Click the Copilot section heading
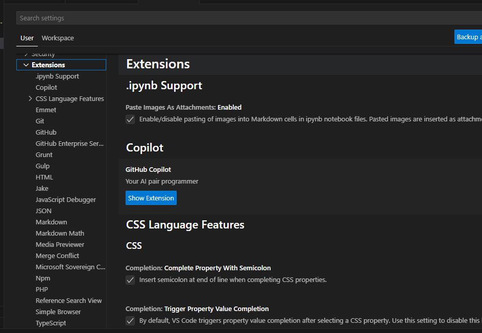Image resolution: width=482 pixels, height=333 pixels. click(x=145, y=147)
